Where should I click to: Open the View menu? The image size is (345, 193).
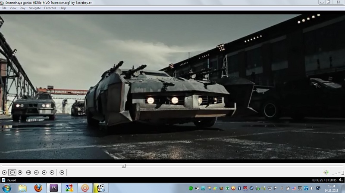pos(13,8)
